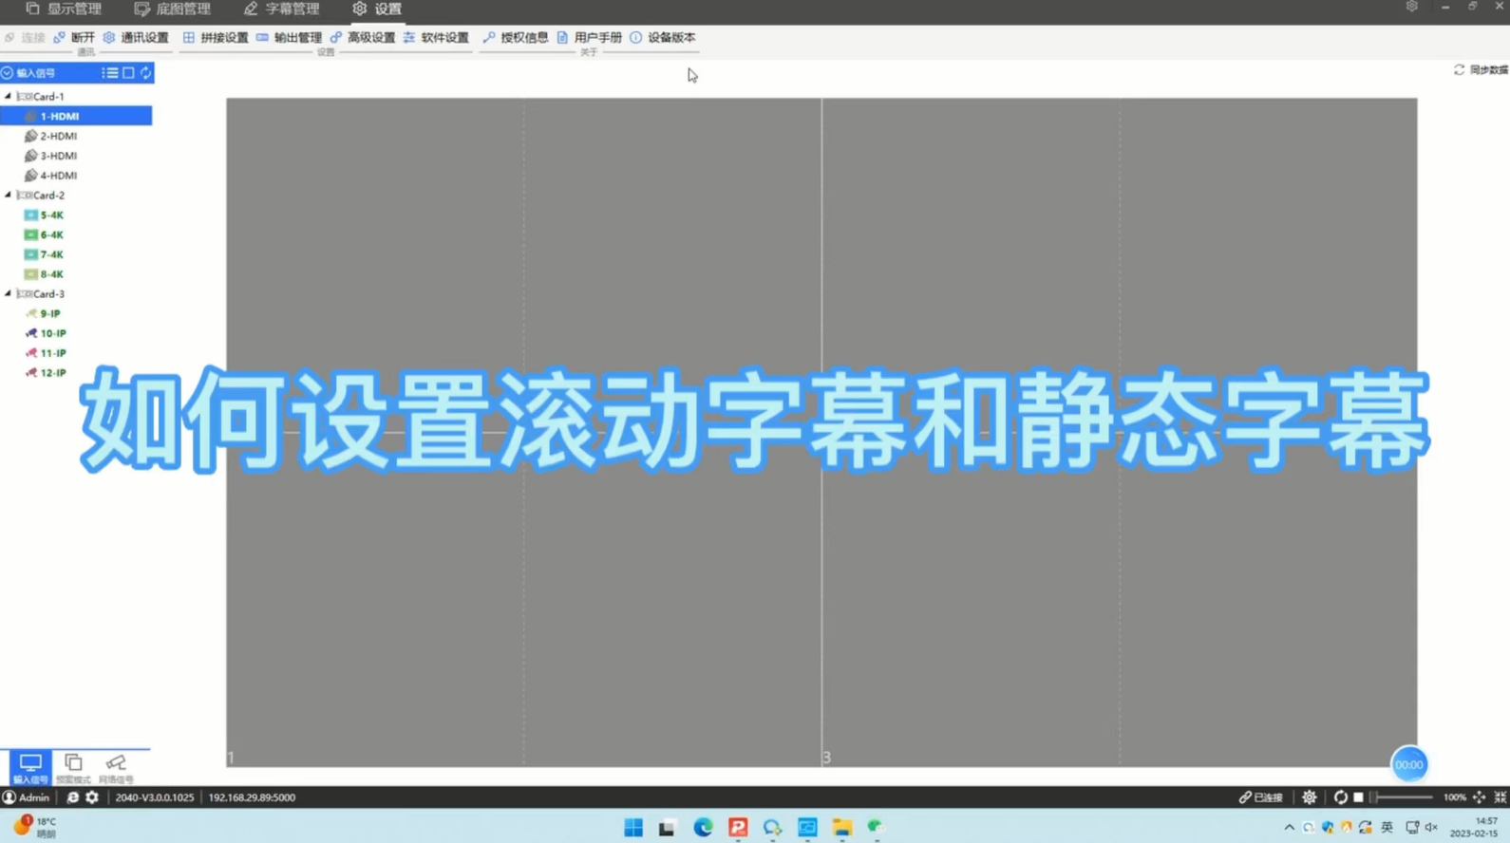Viewport: 1510px width, 843px height.
Task: Switch to 网络信号 network signal tab
Action: tap(116, 768)
